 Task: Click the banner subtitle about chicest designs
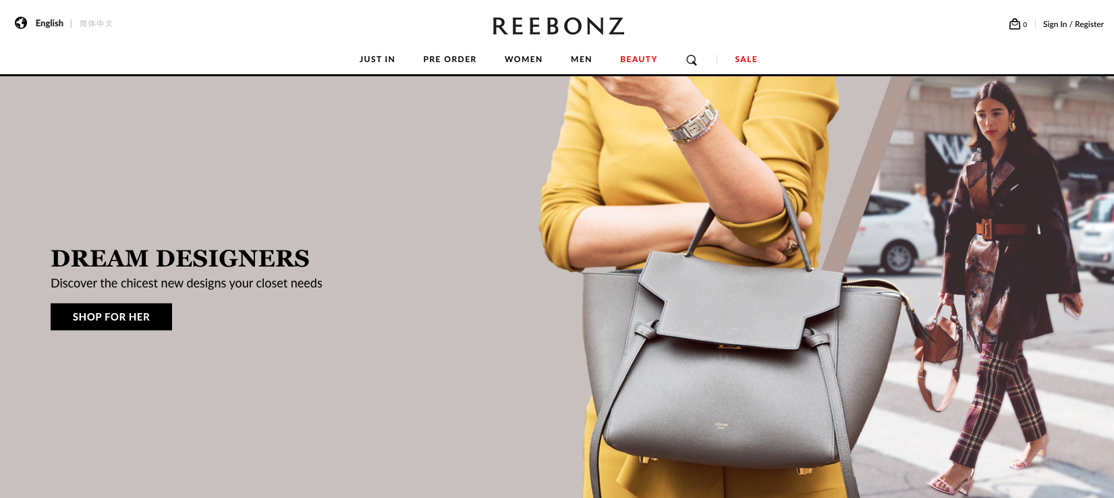[186, 283]
